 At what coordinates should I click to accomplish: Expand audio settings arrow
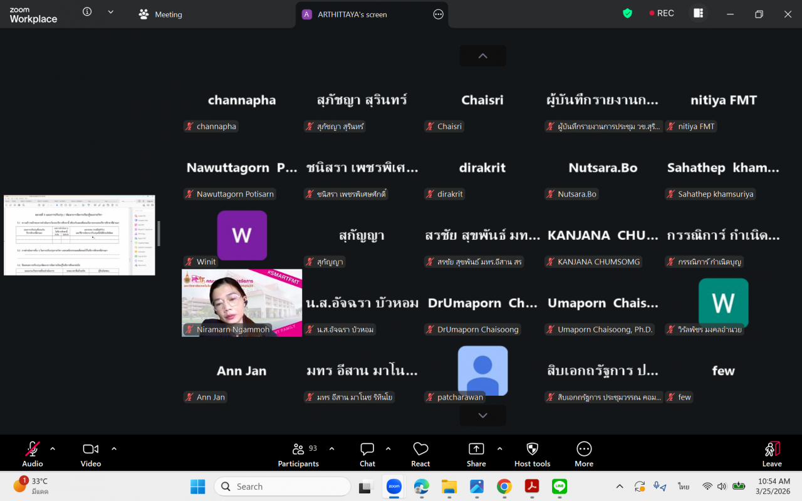[x=53, y=448]
